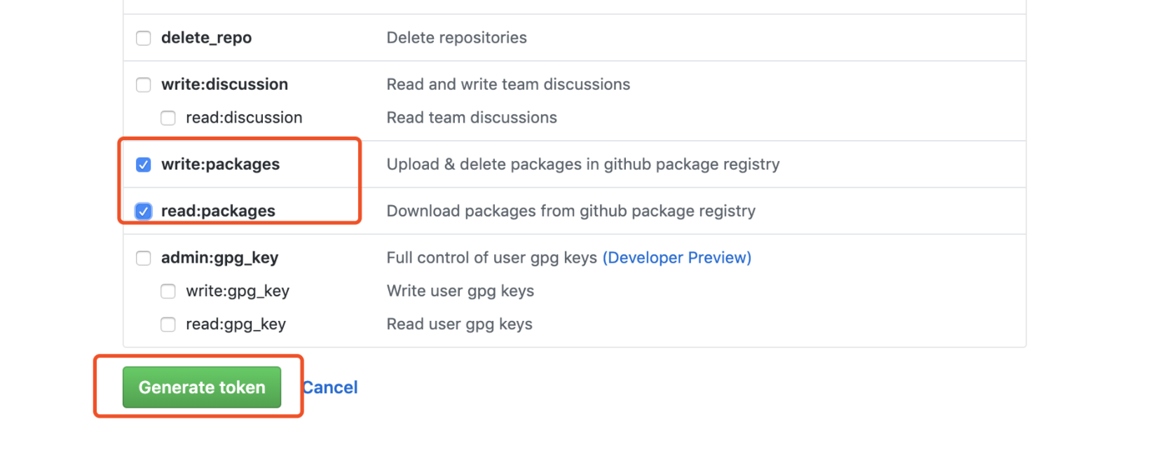The height and width of the screenshot is (468, 1176).
Task: Click the delete_repo scope label
Action: point(206,38)
